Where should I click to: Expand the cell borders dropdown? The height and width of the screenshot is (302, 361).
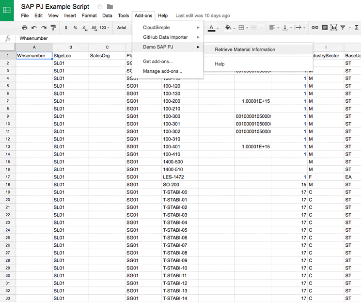pyautogui.click(x=242, y=28)
